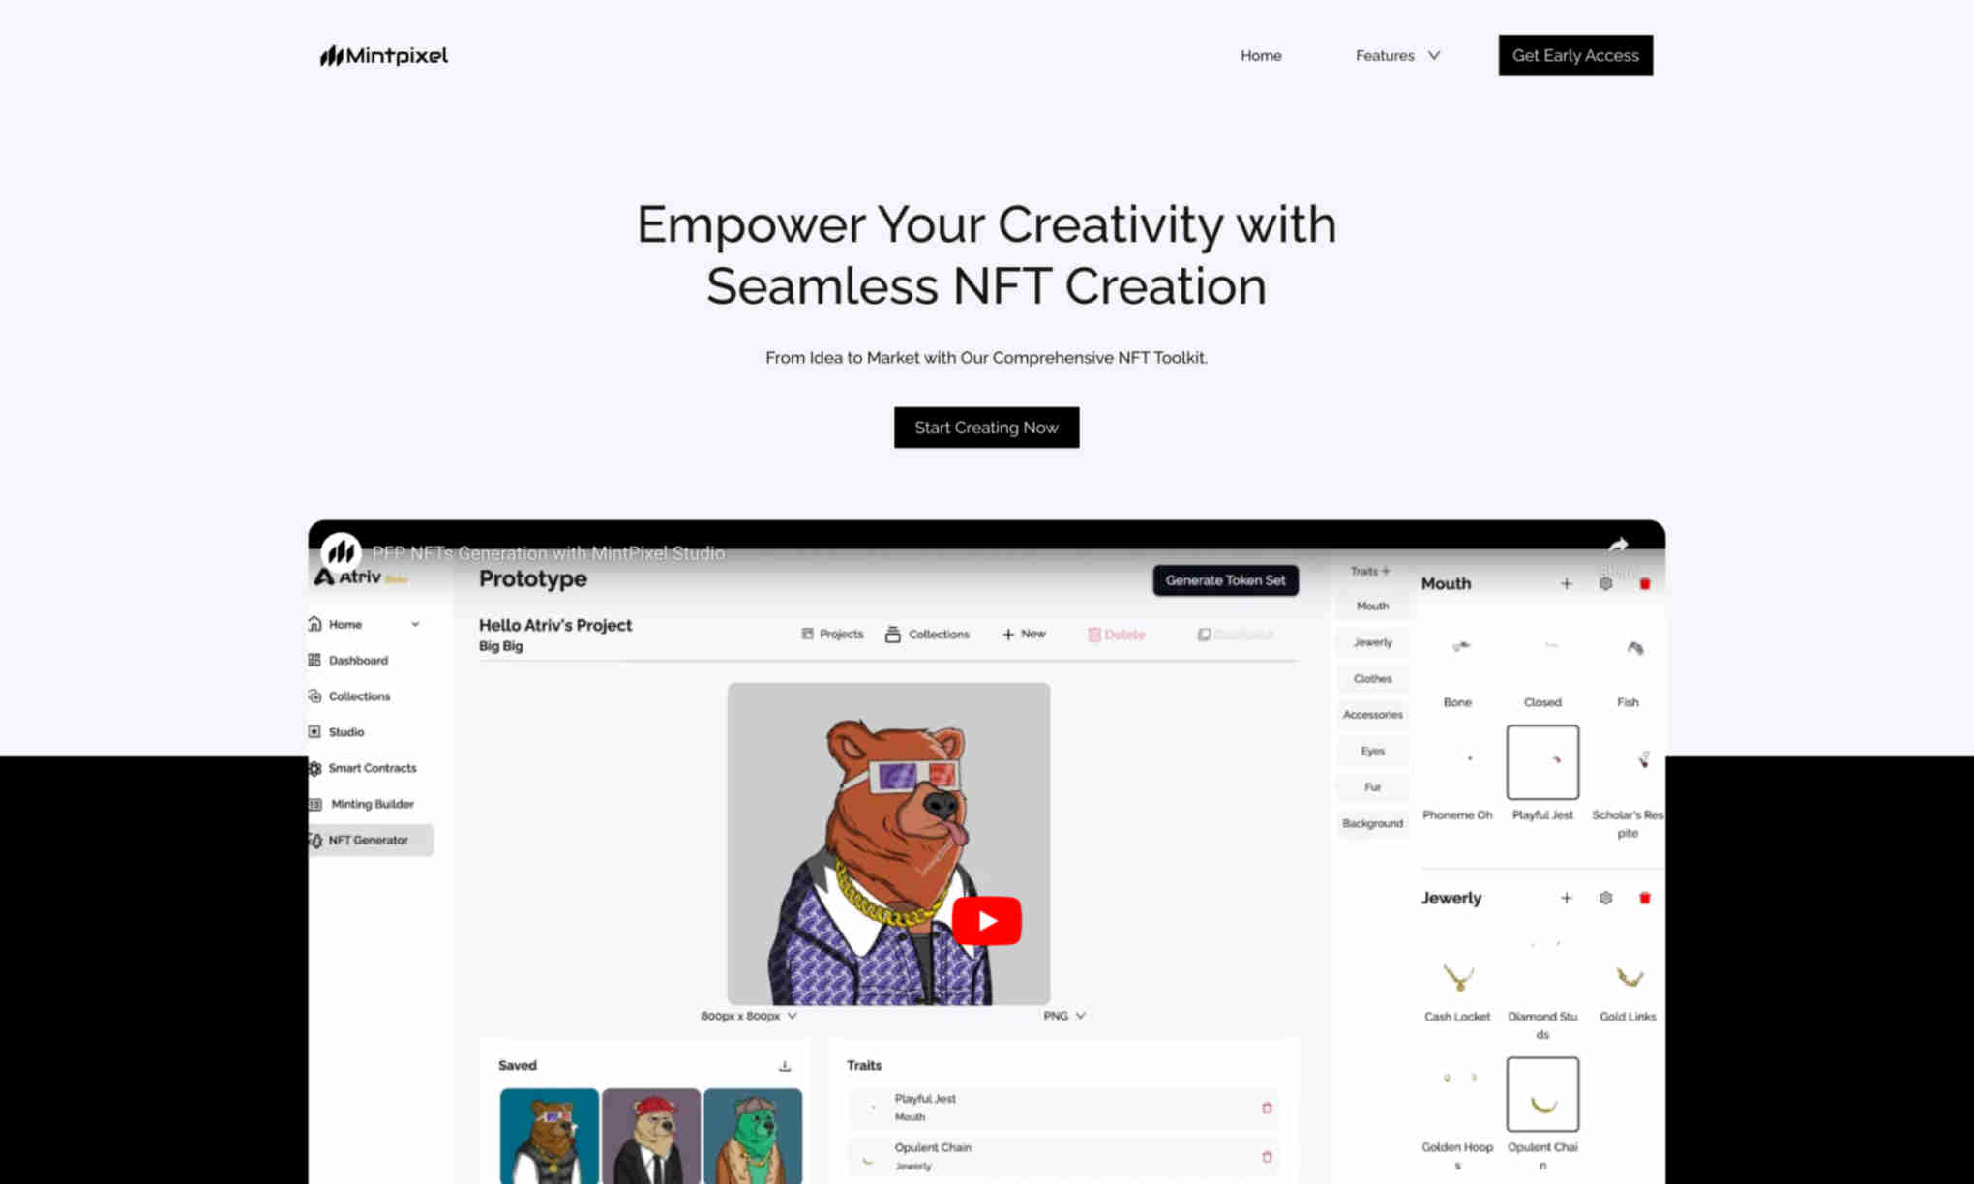Click the Dashboard sidebar icon
Viewport: 1974px width, 1184px height.
(314, 660)
